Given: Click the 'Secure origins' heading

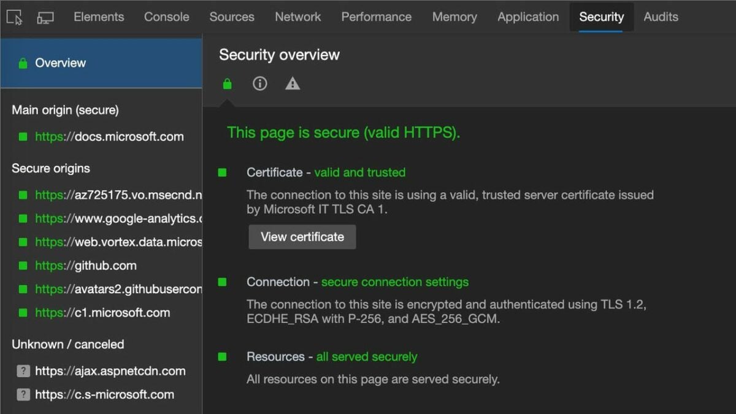Looking at the screenshot, I should (51, 169).
